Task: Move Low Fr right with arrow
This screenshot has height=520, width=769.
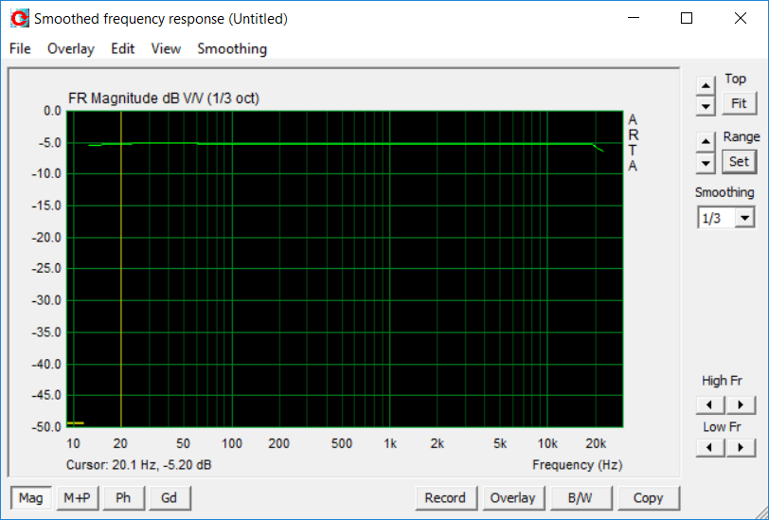Action: tap(741, 447)
